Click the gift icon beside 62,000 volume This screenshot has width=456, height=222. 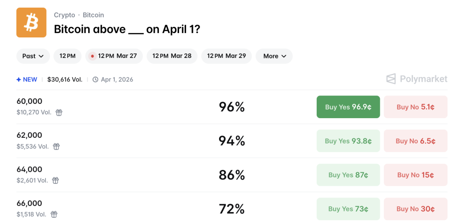(56, 146)
